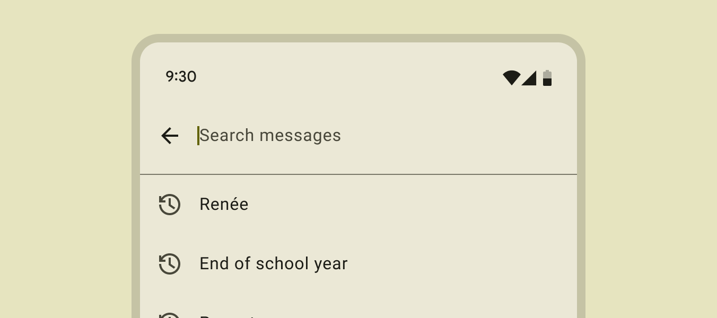Click the battery status icon
717x318 pixels.
[x=547, y=78]
